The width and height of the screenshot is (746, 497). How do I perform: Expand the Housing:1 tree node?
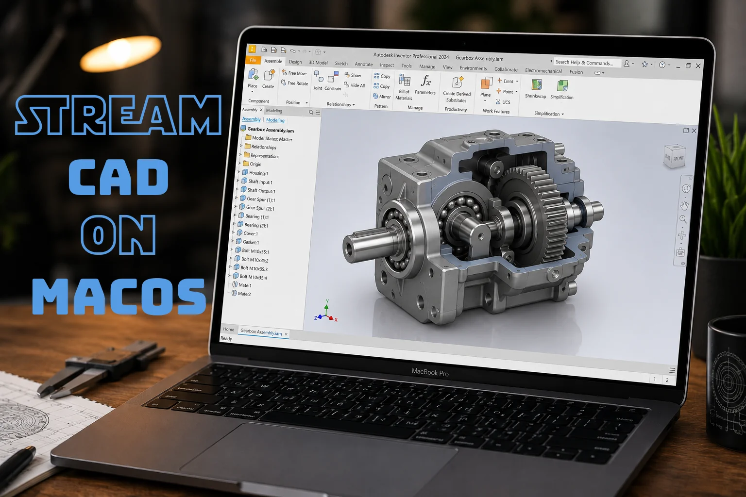tap(239, 172)
